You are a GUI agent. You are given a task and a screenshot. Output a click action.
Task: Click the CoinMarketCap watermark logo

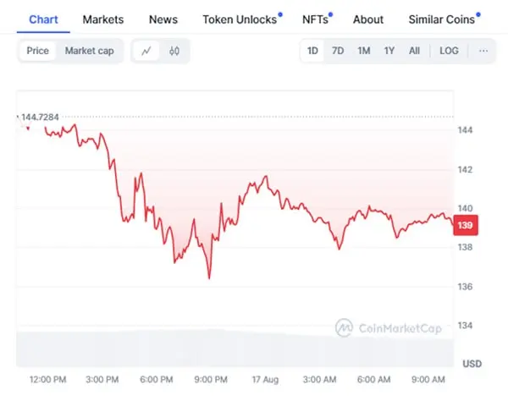pos(389,328)
